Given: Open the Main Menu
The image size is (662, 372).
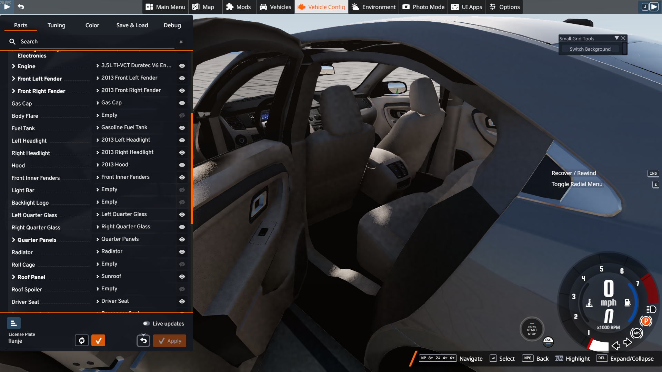Looking at the screenshot, I should pyautogui.click(x=165, y=7).
